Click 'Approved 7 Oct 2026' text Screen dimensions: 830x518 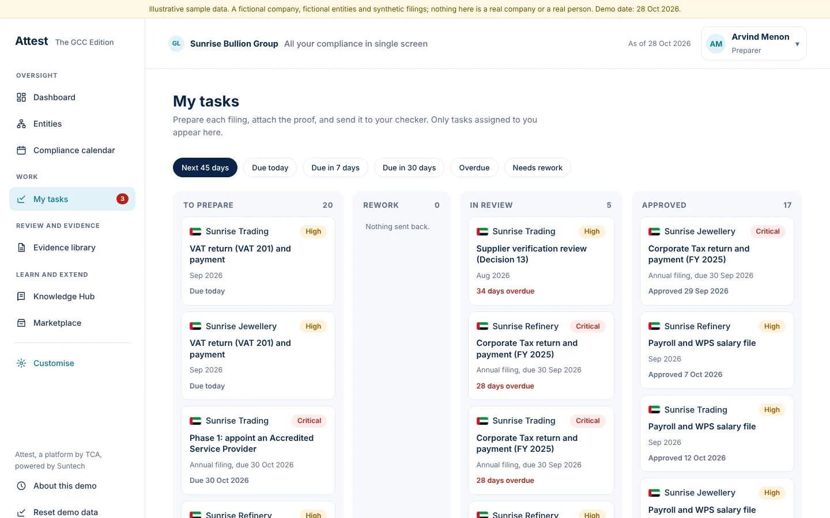click(x=685, y=375)
